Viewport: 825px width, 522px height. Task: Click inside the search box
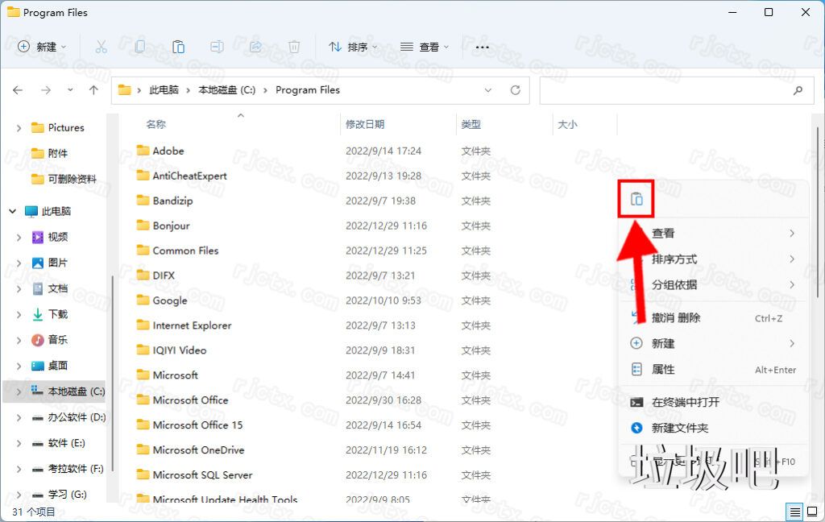click(x=677, y=90)
